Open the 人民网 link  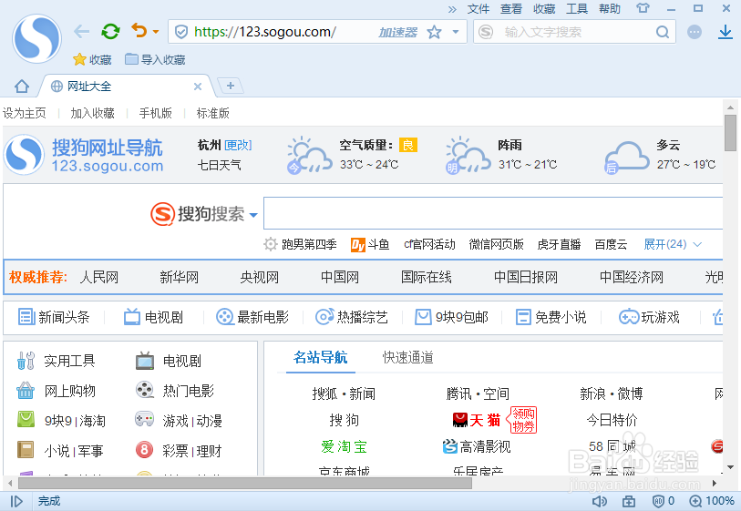pos(99,277)
